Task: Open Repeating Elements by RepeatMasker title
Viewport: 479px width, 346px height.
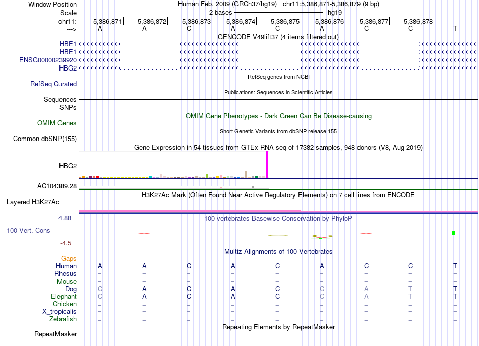Action: (x=278, y=327)
